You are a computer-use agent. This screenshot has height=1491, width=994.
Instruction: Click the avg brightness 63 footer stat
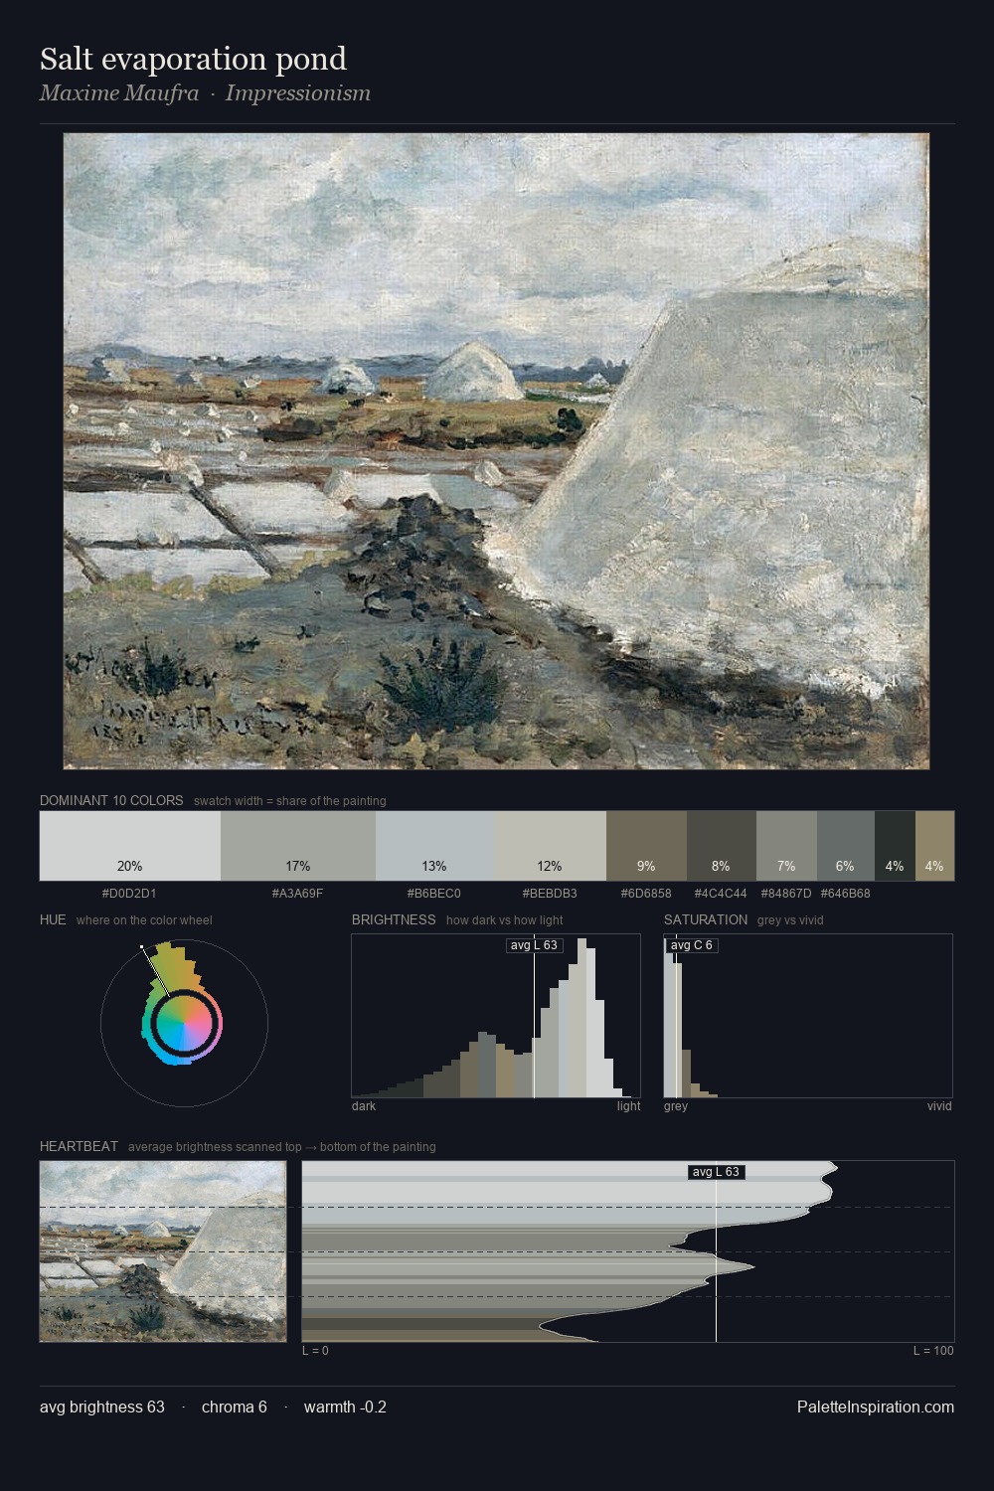click(x=102, y=1408)
